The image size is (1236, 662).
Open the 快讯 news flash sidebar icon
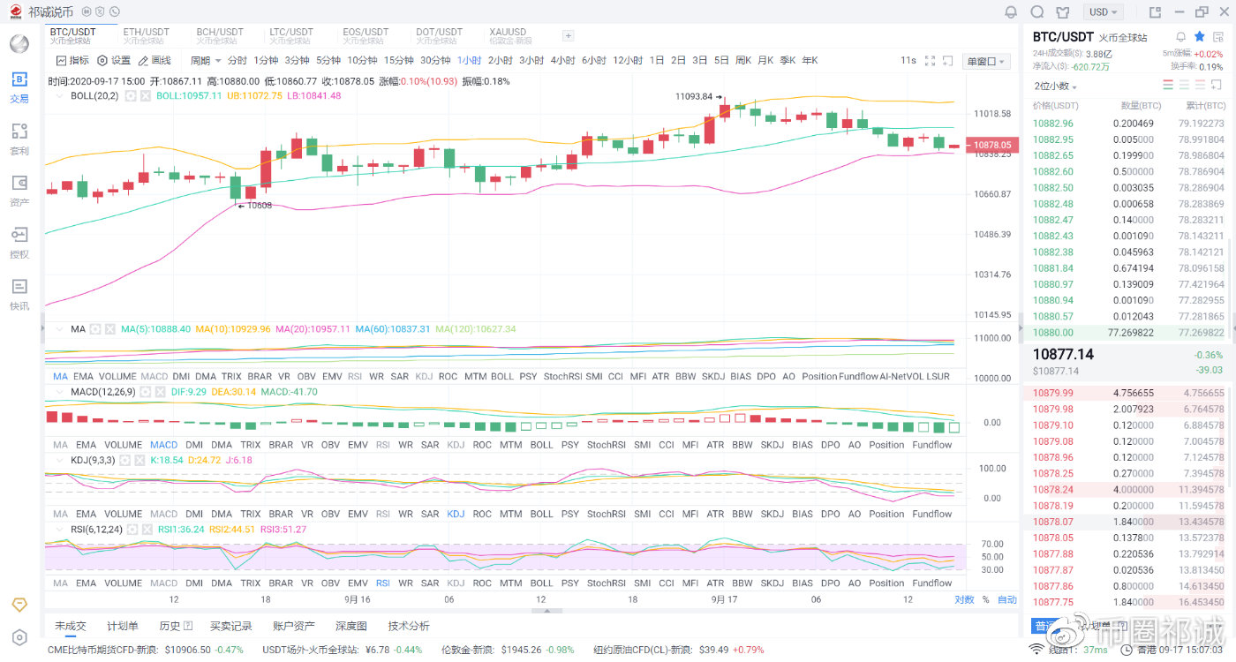coord(19,294)
